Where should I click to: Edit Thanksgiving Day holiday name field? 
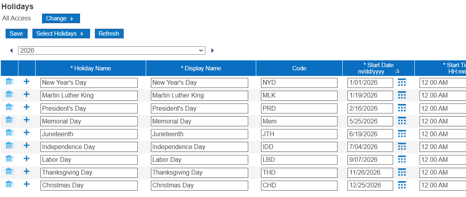pos(89,172)
